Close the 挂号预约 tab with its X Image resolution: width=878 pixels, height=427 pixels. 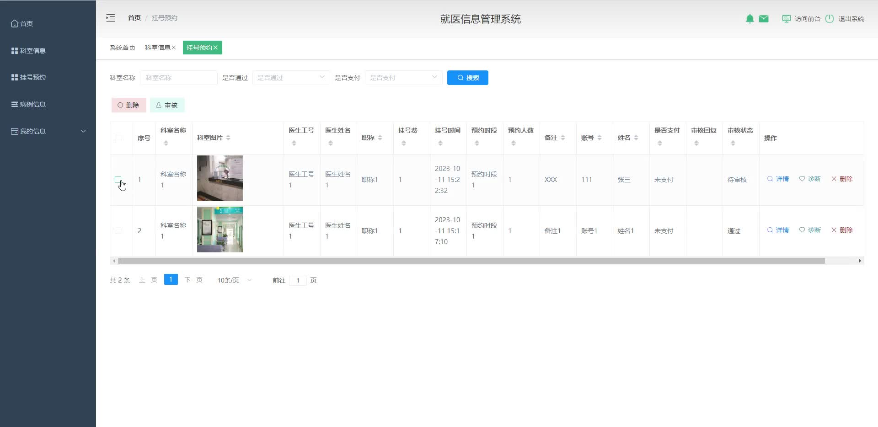215,48
